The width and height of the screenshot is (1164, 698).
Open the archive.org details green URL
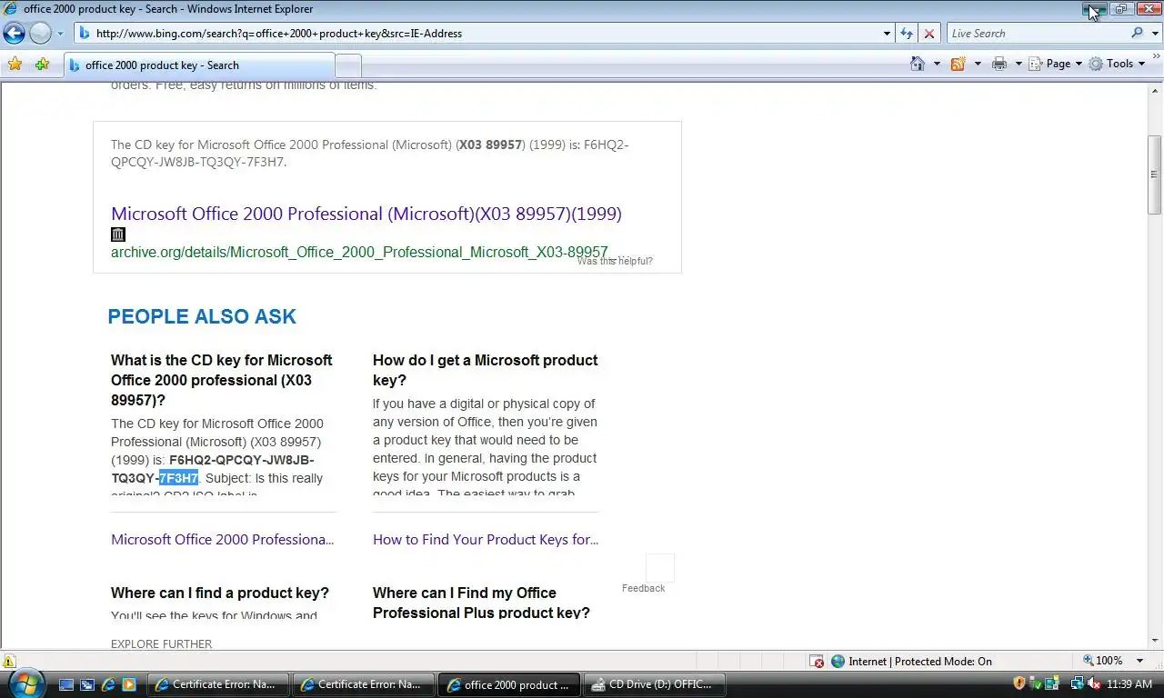coord(359,252)
